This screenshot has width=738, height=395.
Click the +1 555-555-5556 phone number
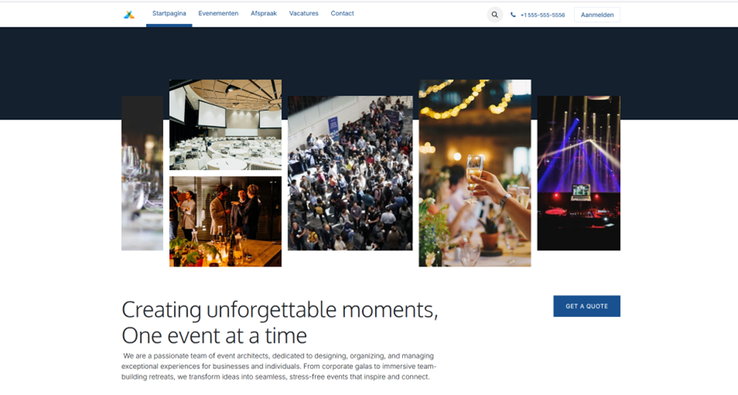click(543, 15)
